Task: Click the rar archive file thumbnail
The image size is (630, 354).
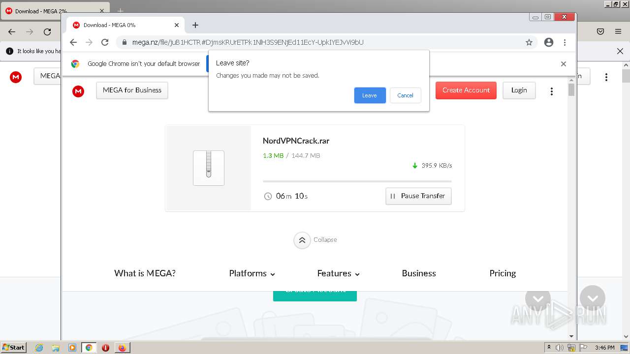Action: pyautogui.click(x=209, y=168)
